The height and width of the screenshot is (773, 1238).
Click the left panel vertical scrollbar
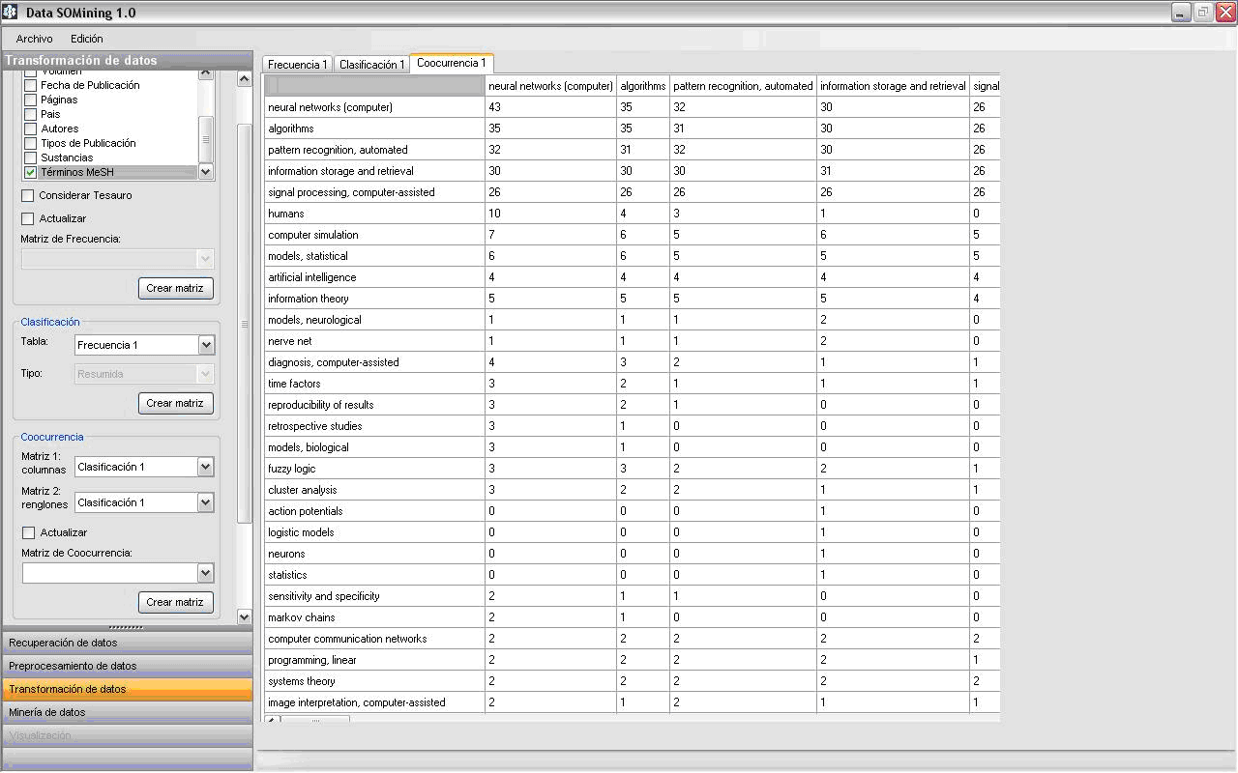point(245,324)
